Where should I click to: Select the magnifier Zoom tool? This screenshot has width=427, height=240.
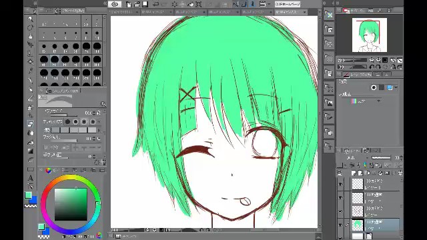31,19
